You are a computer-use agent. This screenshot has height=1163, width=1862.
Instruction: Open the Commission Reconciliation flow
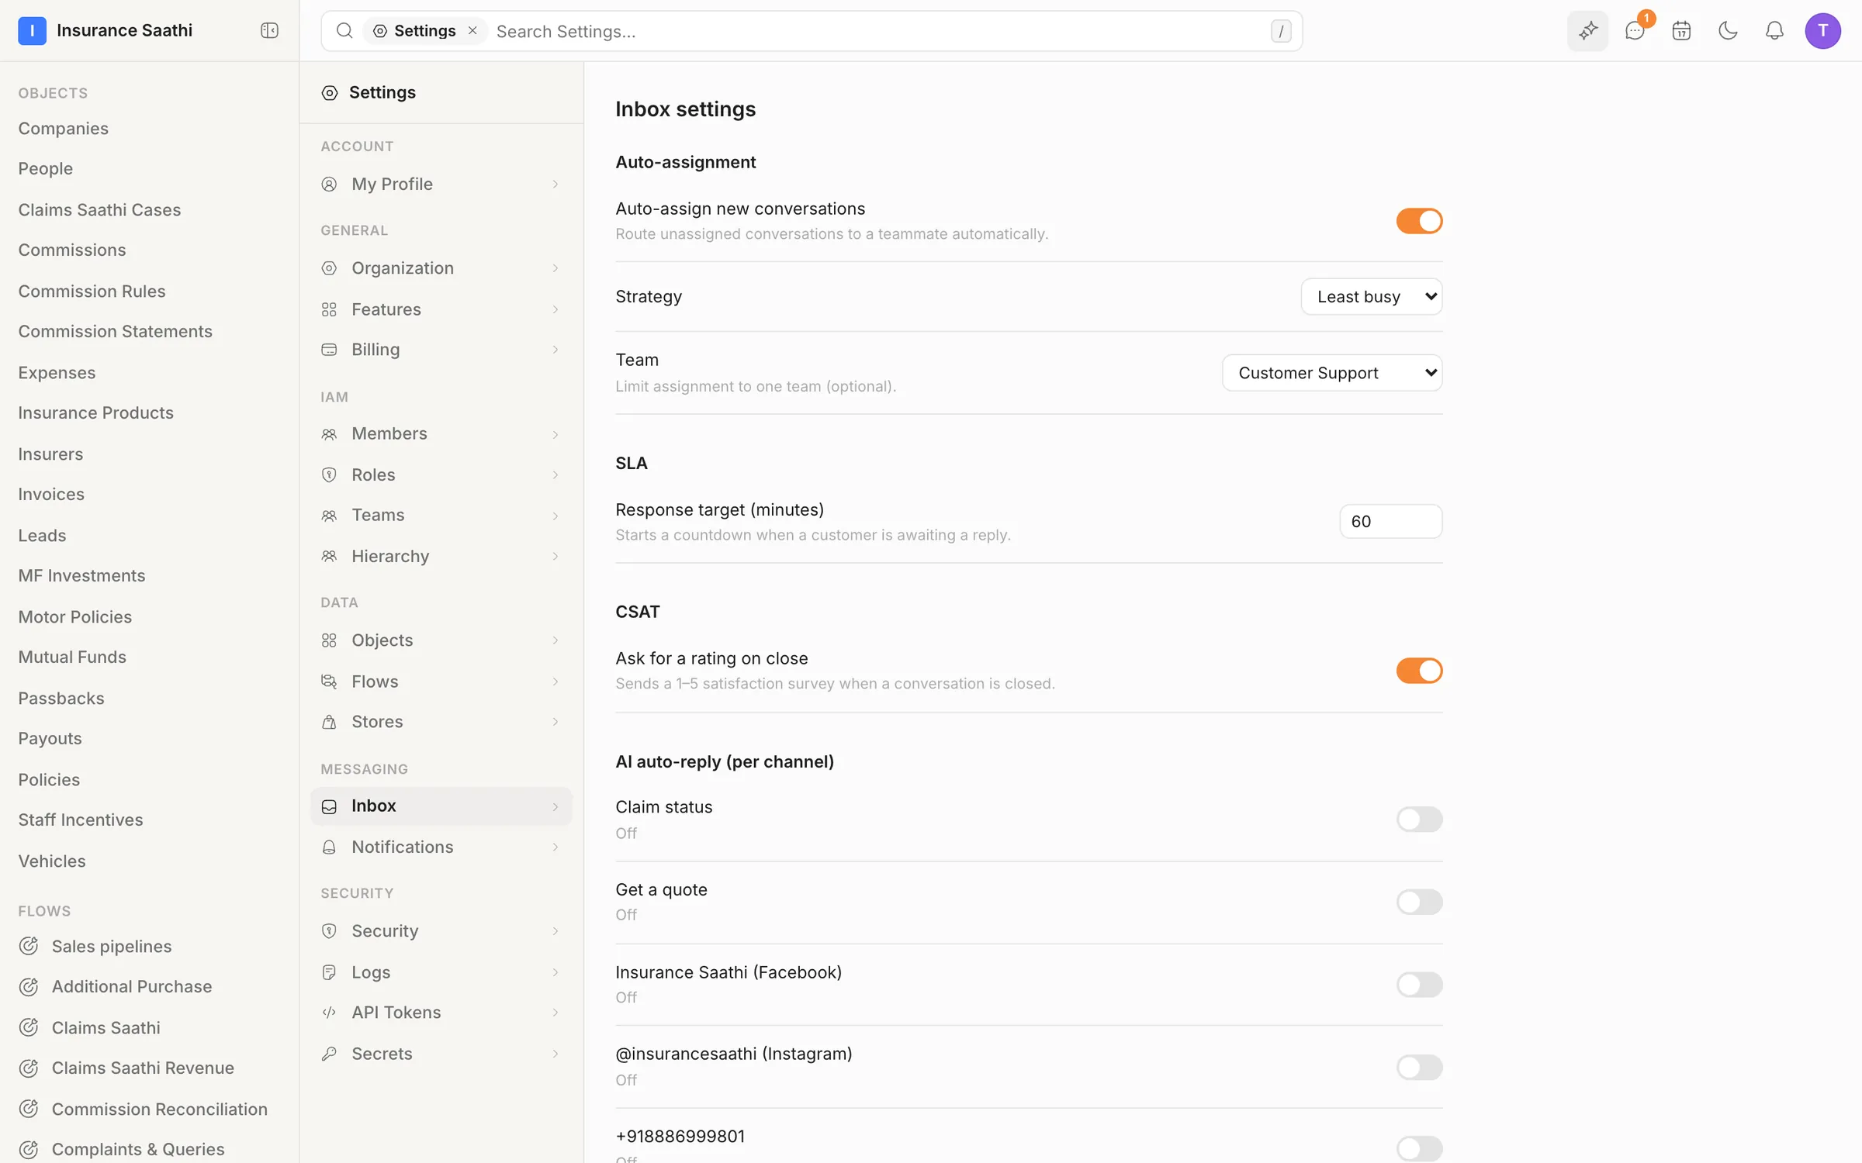point(159,1109)
